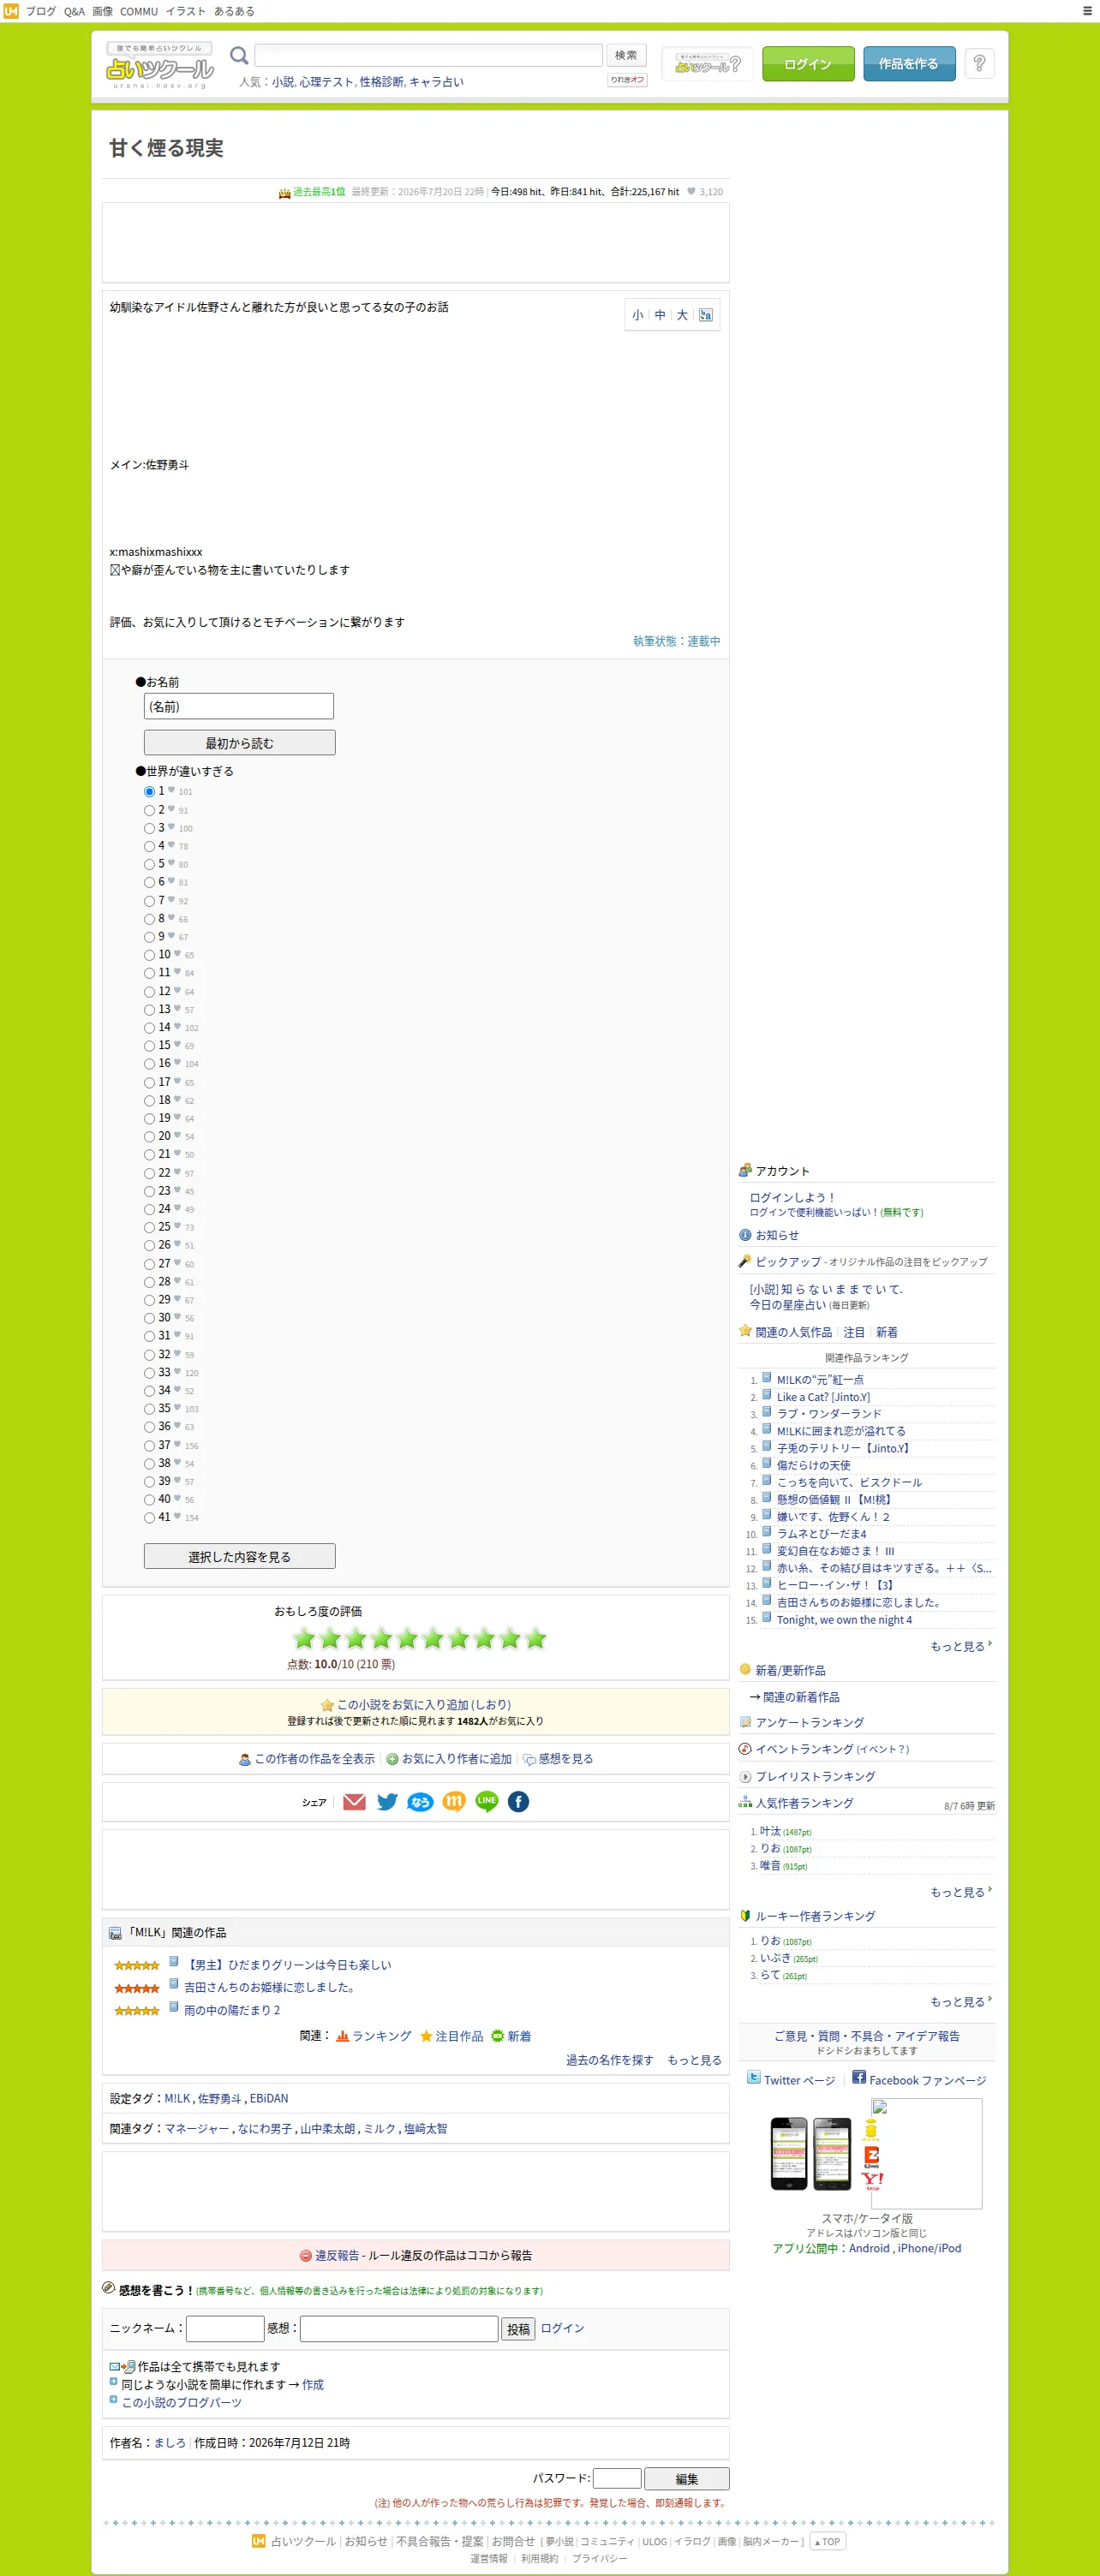Click the font settings icon beside 大
Screen dimensions: 1100x2576
tap(706, 315)
